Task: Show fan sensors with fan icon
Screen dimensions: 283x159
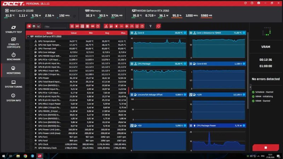Action: [x=127, y=26]
